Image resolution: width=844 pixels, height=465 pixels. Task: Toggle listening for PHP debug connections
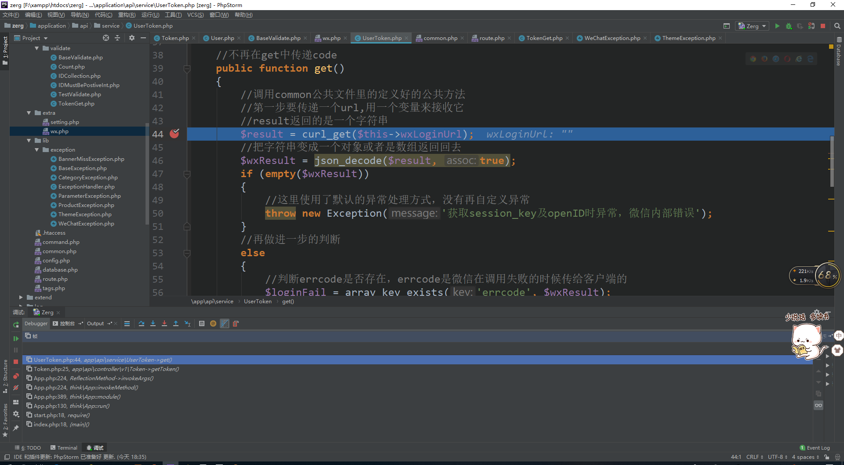coord(811,26)
